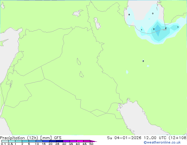
Task: Click the "25" legend scale label
Action: click(57, 144)
